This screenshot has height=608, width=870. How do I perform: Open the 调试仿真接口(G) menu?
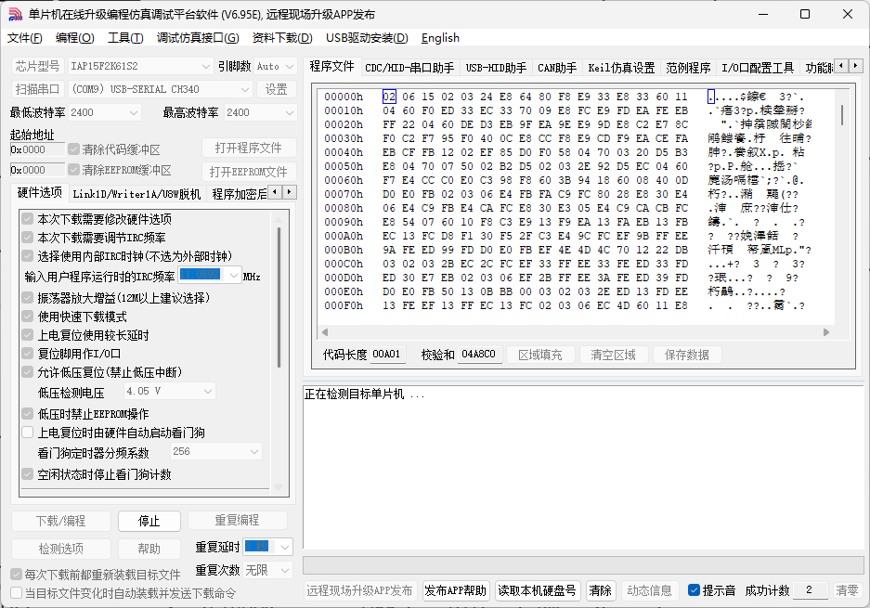coord(198,38)
